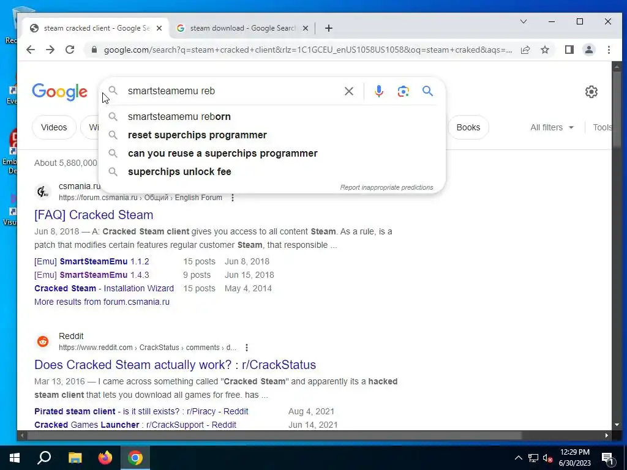The height and width of the screenshot is (470, 627).
Task: Pick suggestion 'superchips unlock fee'
Action: [272, 172]
